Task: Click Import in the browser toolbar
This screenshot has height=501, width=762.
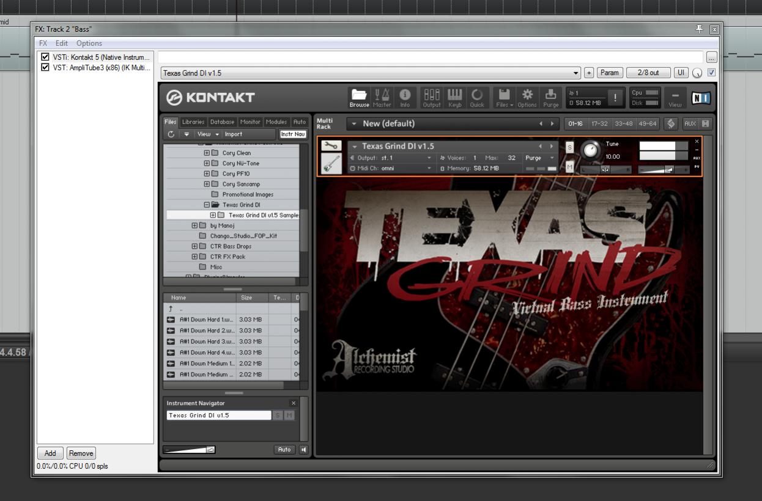Action: (234, 134)
